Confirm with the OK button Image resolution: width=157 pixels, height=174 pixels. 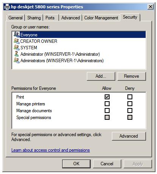tap(76, 164)
